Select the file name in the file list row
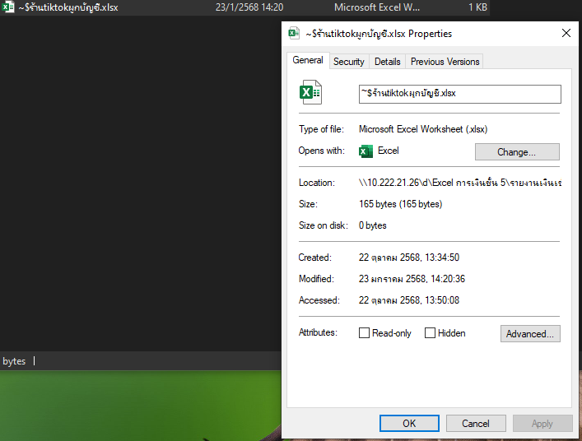 (68, 7)
